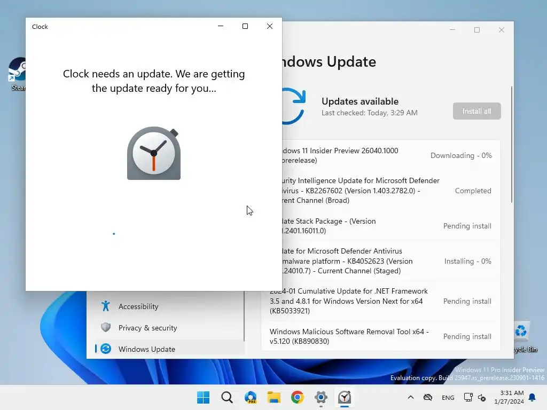Switch to Settings app in taskbar
The image size is (547, 410).
321,397
